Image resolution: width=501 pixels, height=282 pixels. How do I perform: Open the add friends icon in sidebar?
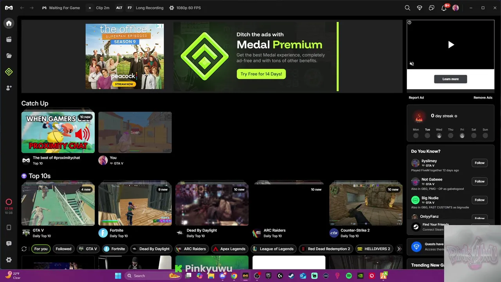9,88
